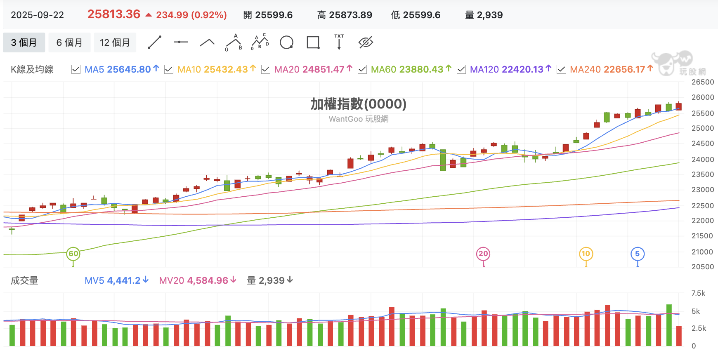Image resolution: width=718 pixels, height=353 pixels.
Task: Select the 3 個月 range tab
Action: click(x=24, y=42)
